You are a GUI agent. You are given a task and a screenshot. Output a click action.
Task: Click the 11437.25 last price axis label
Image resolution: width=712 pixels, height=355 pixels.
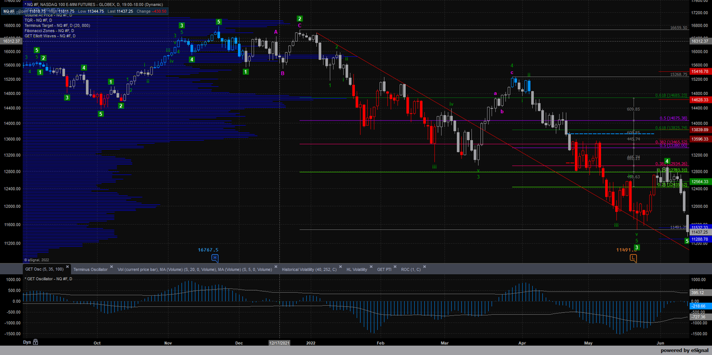pyautogui.click(x=700, y=232)
